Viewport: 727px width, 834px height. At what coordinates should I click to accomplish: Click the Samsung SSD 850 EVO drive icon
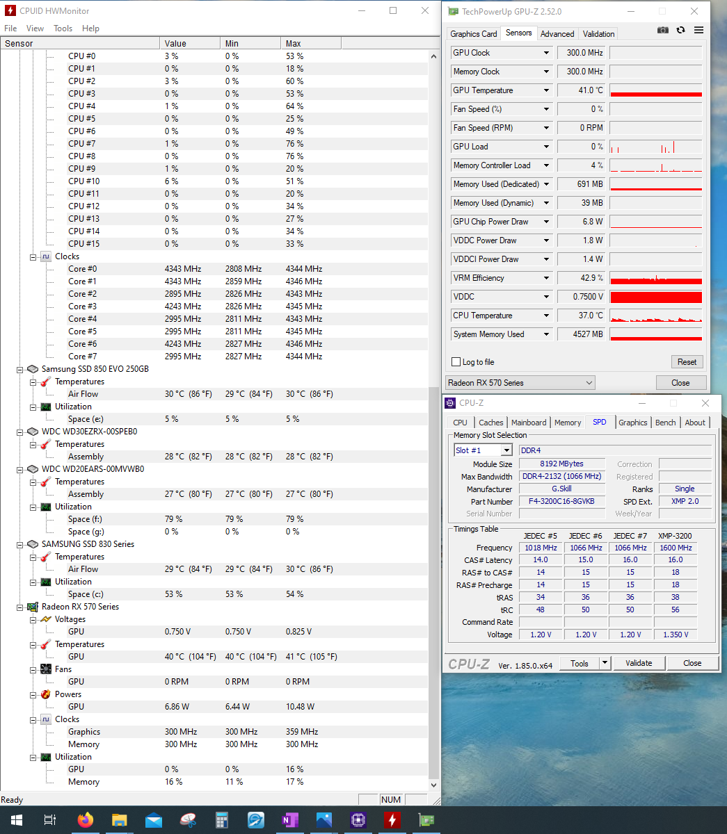[x=32, y=369]
